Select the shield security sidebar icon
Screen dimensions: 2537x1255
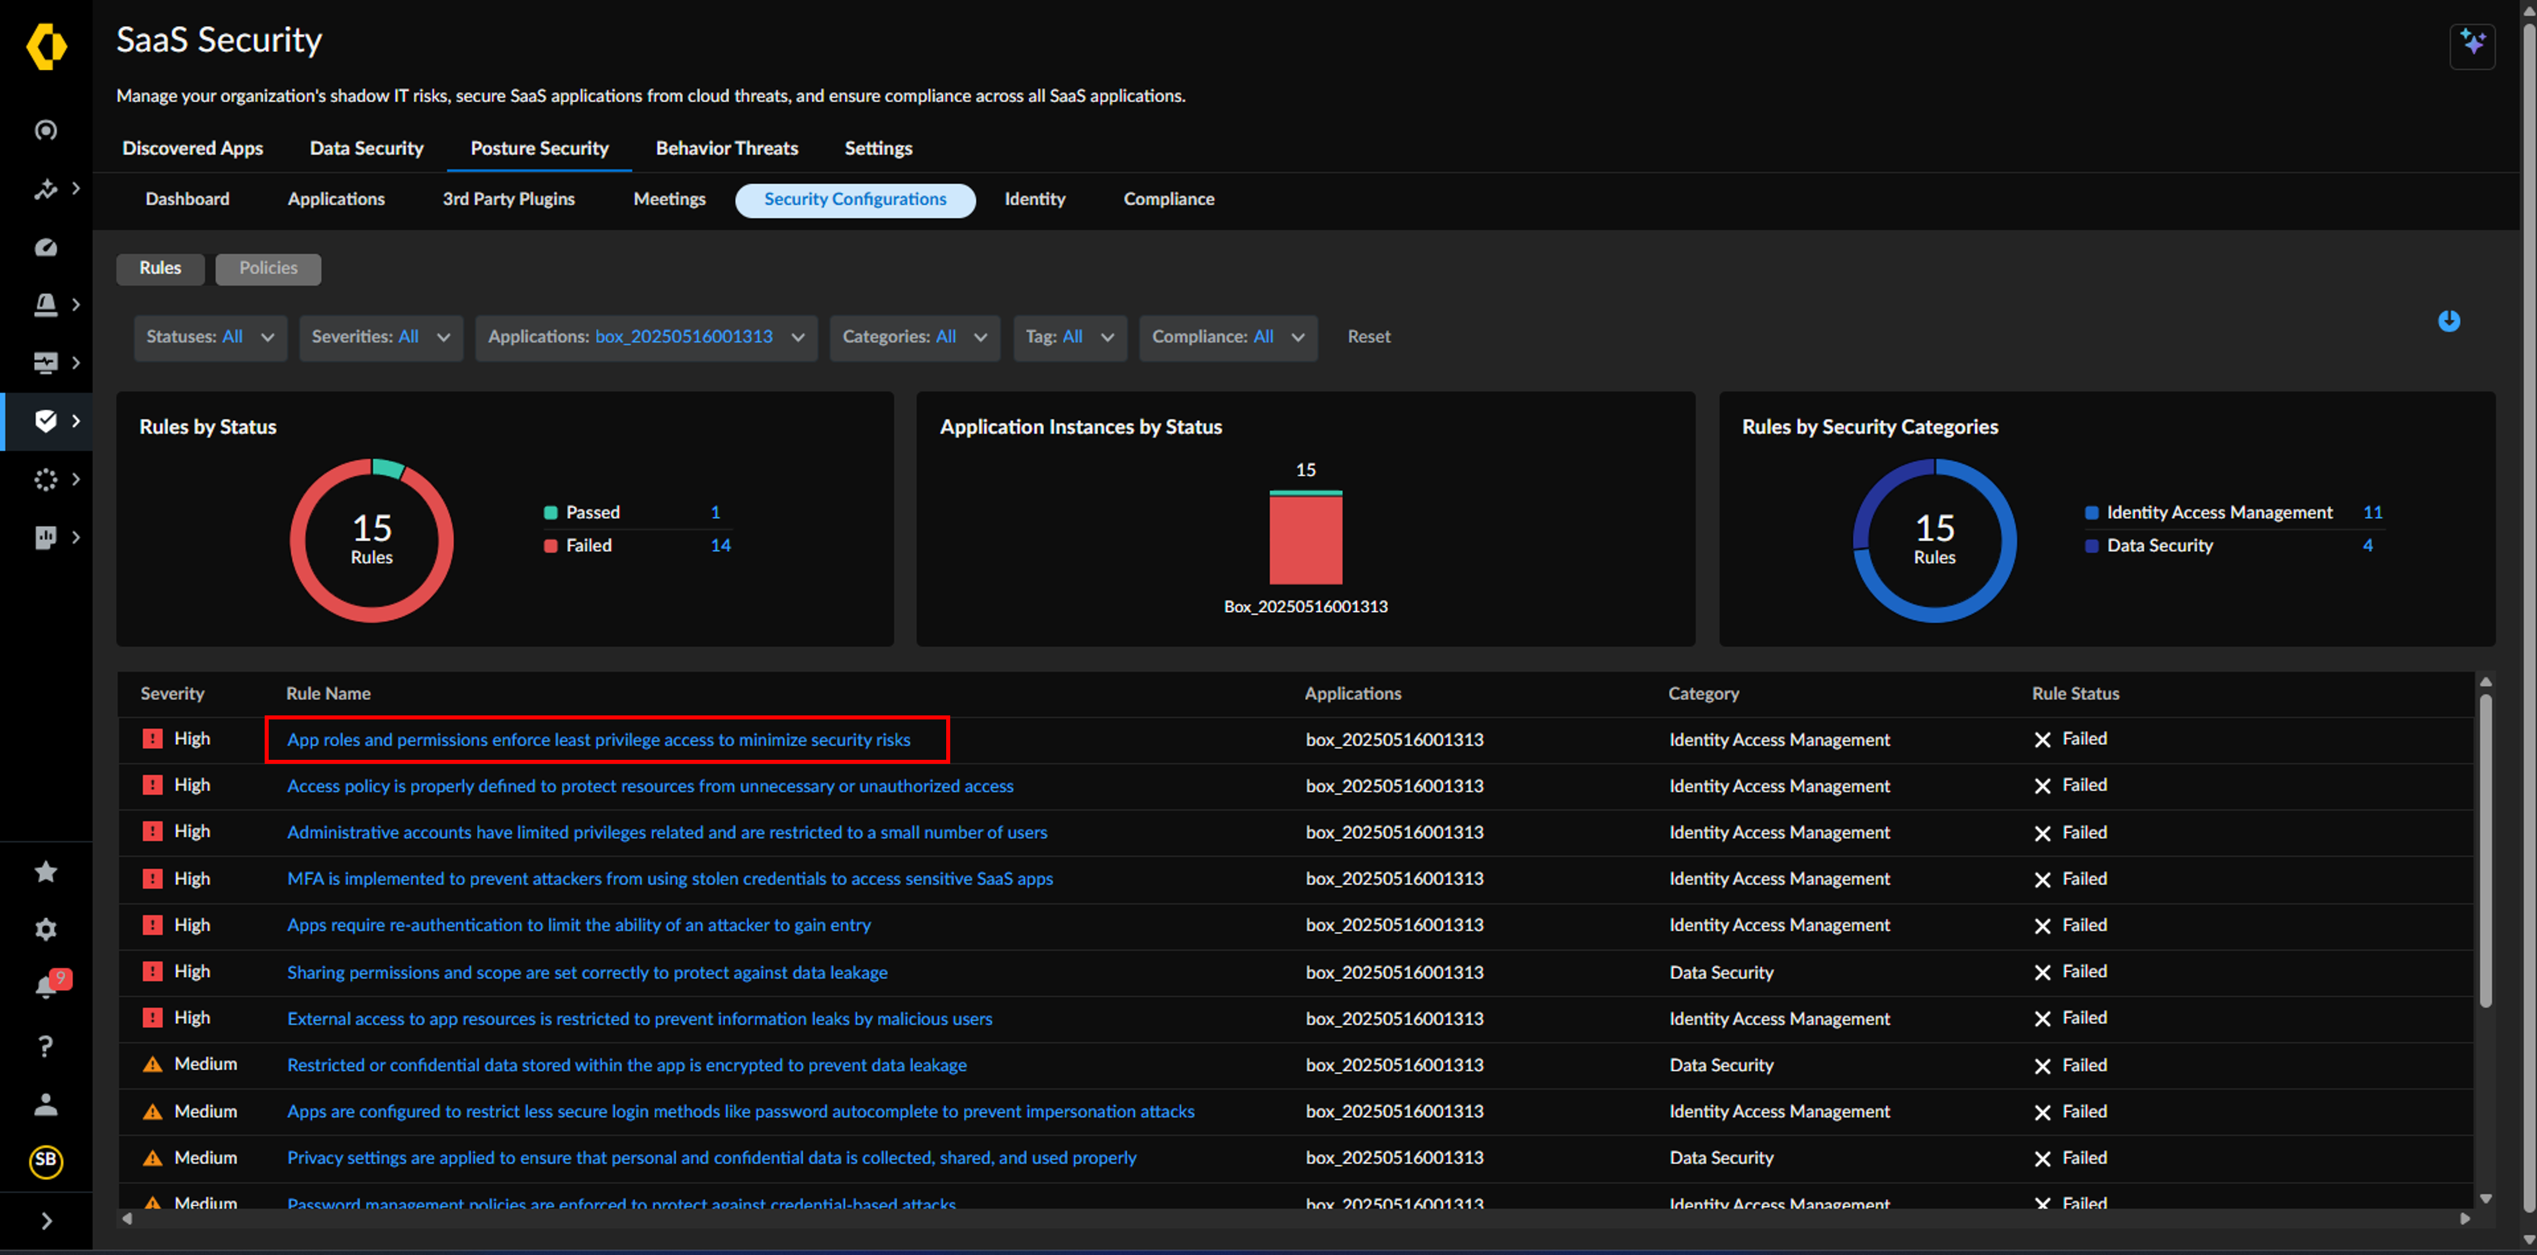46,420
